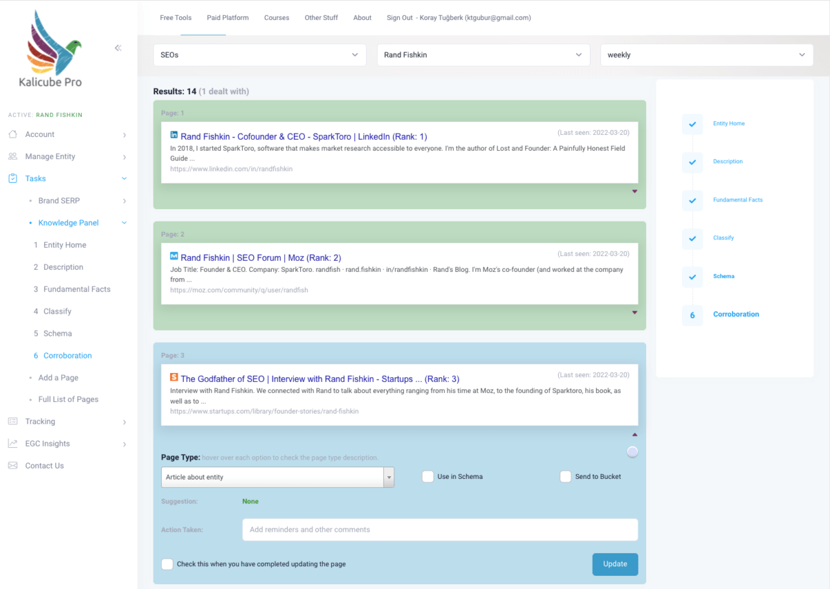Expand the Page 1 card triangle
Screen dimensions: 830x589
pyautogui.click(x=634, y=191)
